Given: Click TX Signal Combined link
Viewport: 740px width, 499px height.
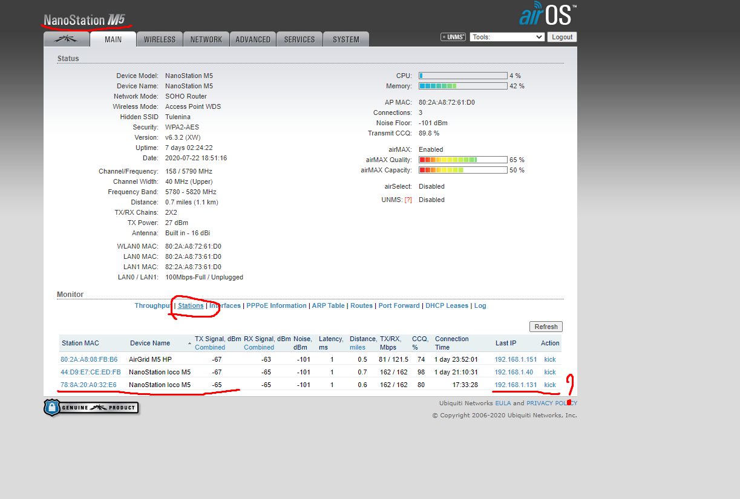Looking at the screenshot, I should point(210,347).
